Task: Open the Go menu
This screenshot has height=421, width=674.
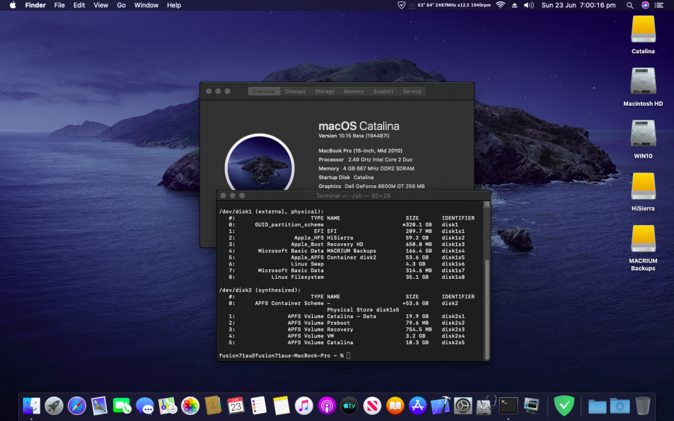Action: 121,5
